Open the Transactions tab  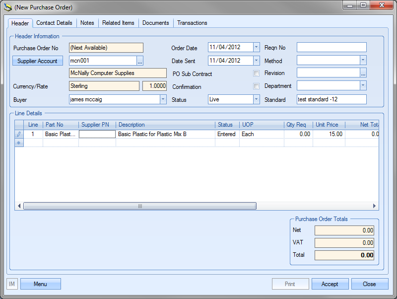192,23
